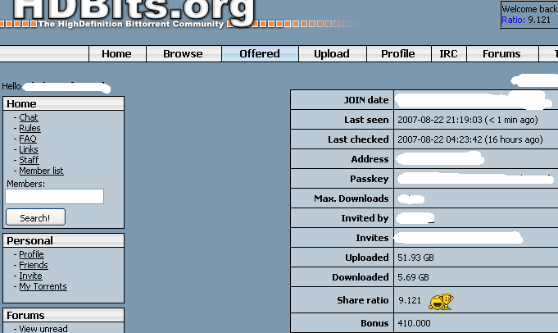Click the trophy smiley icon beside share ratio

(441, 301)
